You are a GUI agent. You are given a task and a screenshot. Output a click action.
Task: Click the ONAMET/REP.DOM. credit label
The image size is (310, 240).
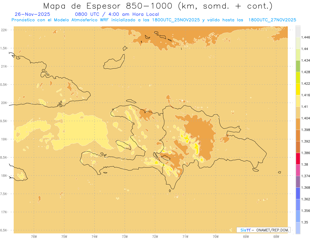point(273,230)
